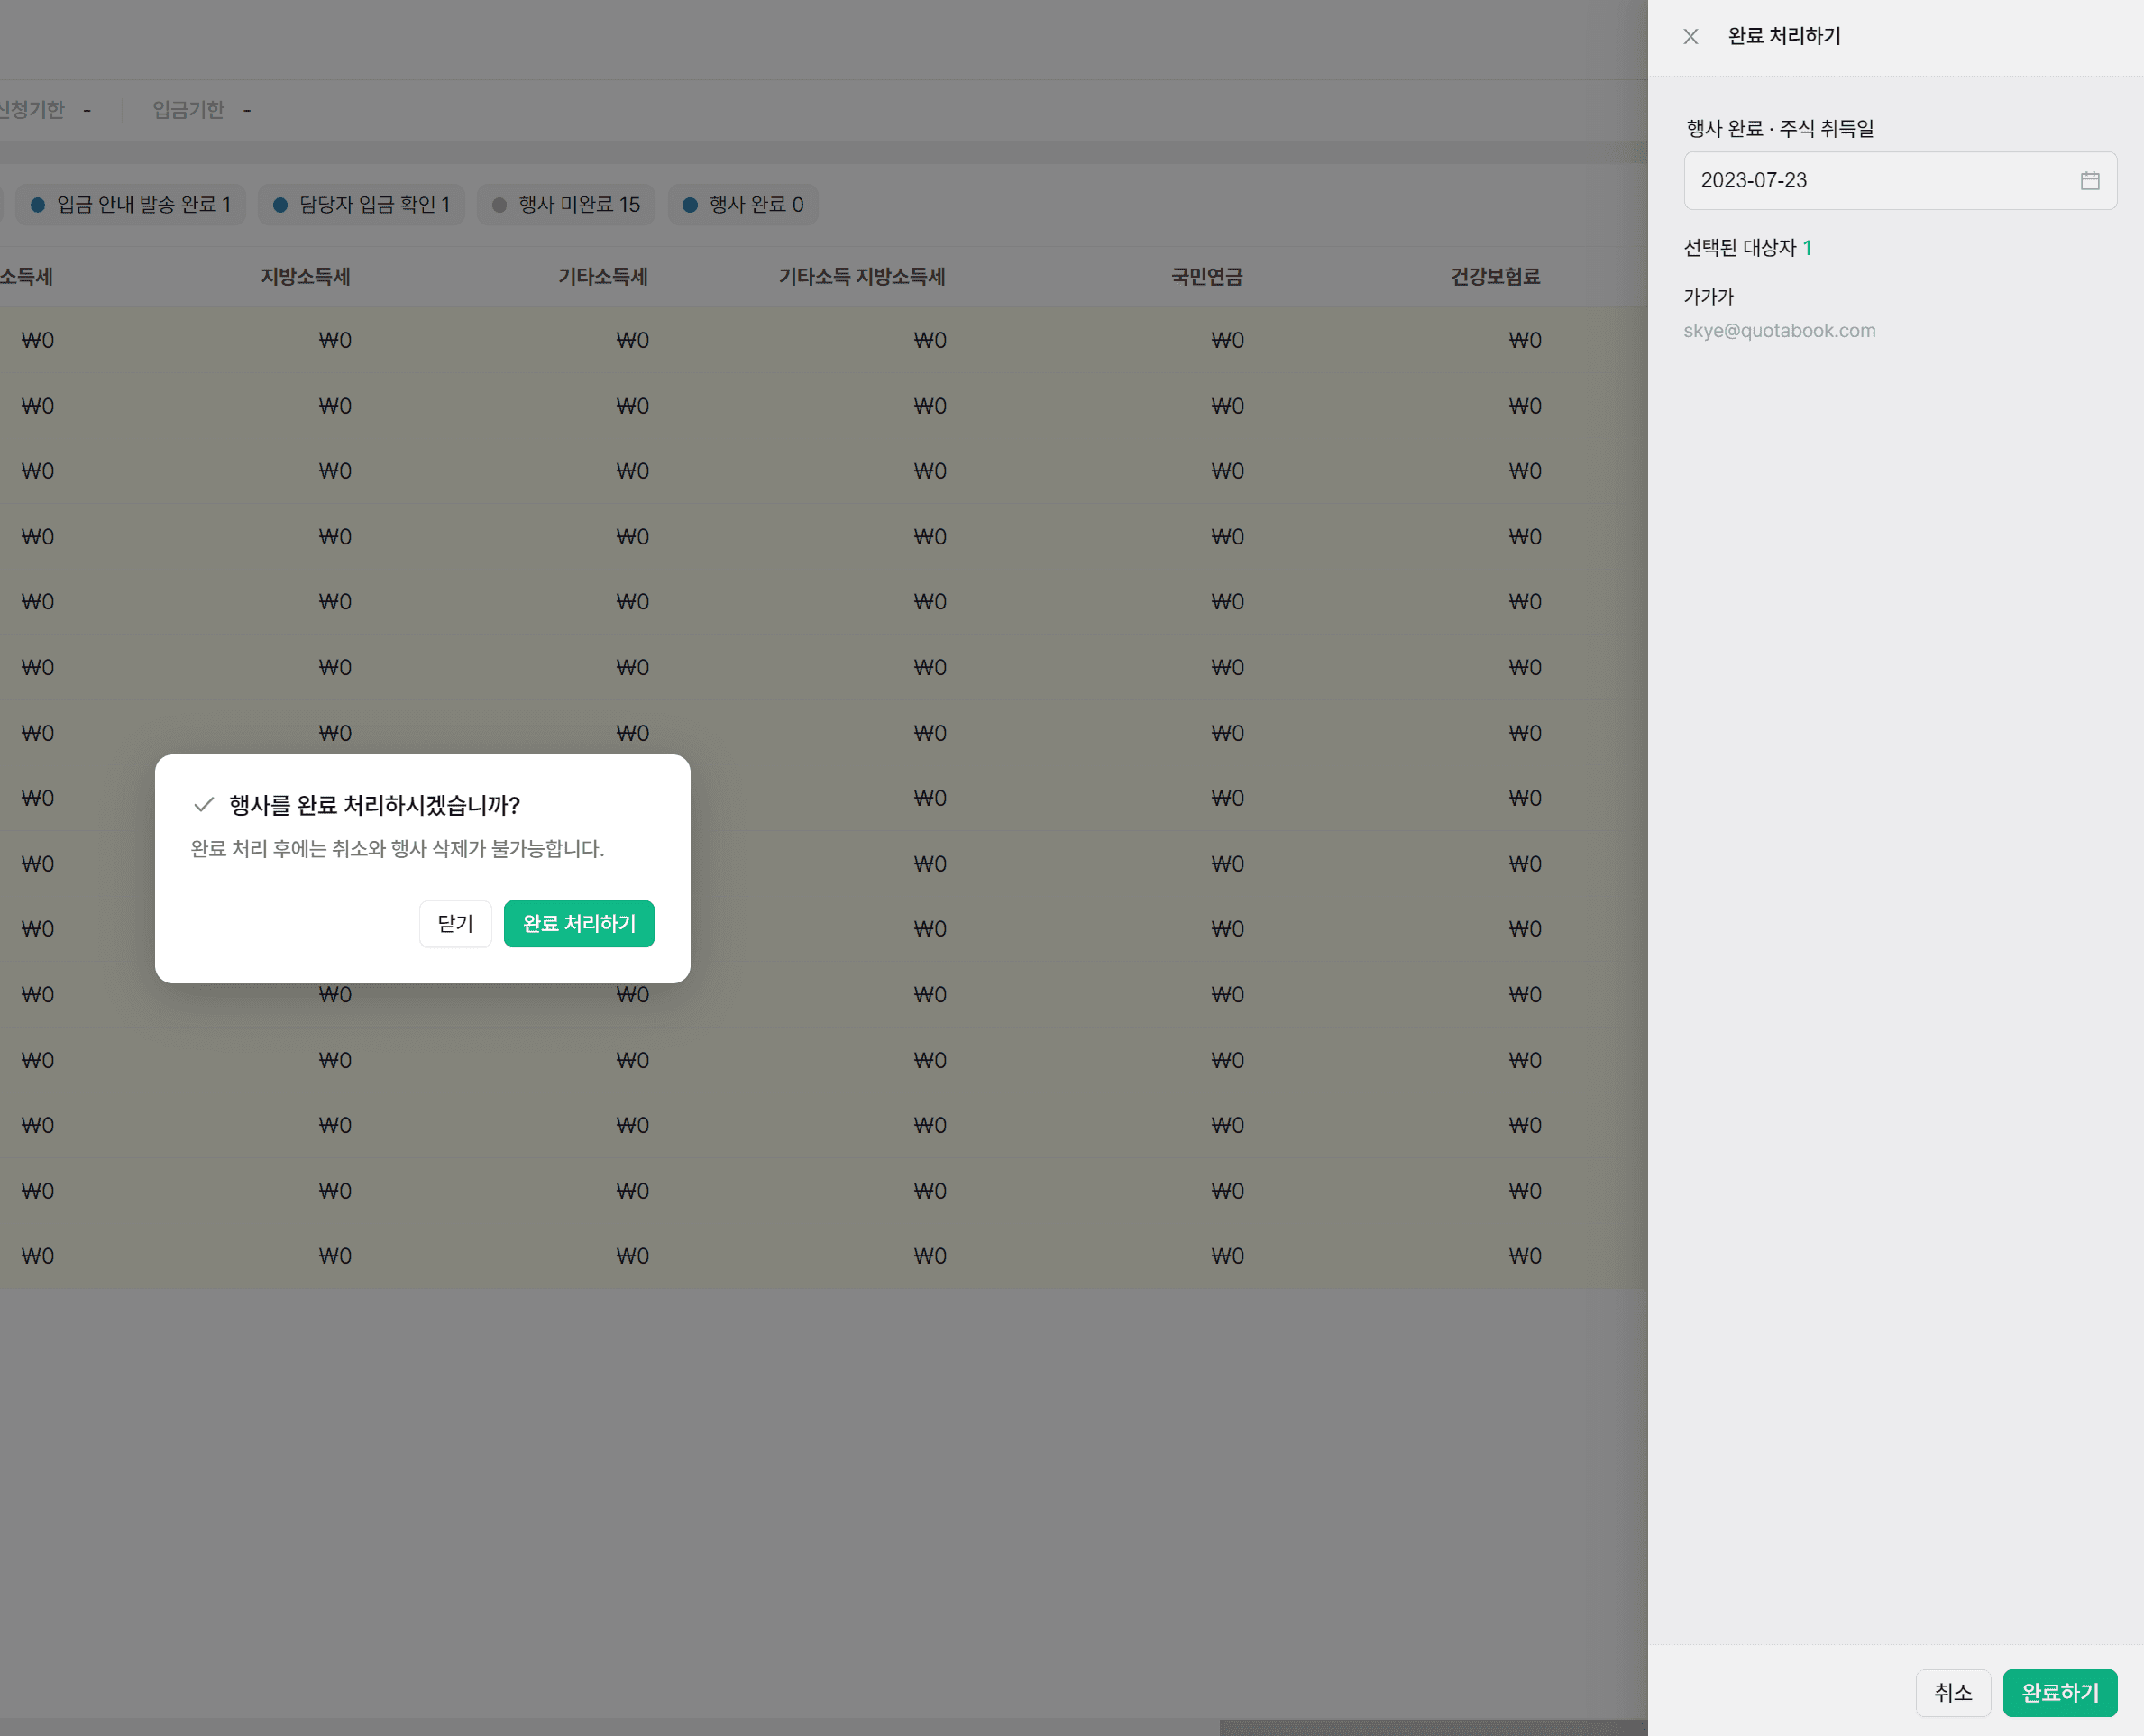This screenshot has height=1736, width=2144.
Task: Click the skye@quotabook.com email text
Action: [x=1779, y=331]
